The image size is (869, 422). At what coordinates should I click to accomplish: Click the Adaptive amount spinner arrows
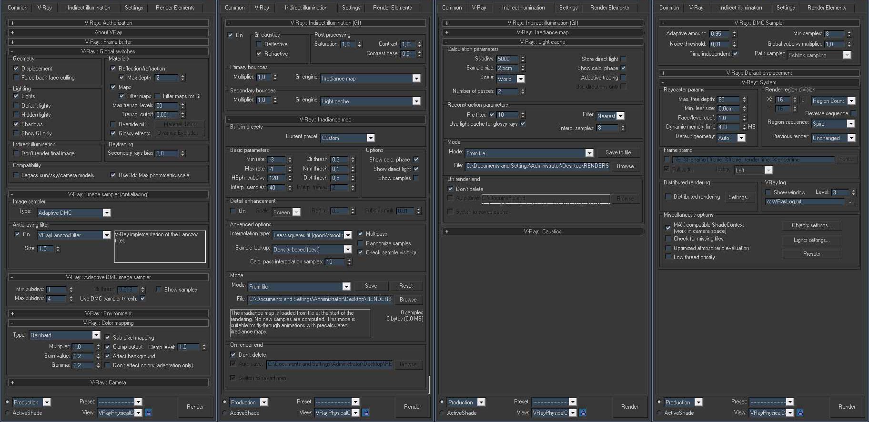[x=734, y=34]
